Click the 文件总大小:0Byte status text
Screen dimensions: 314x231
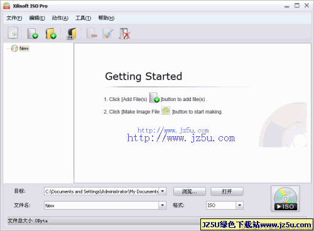tap(28, 220)
